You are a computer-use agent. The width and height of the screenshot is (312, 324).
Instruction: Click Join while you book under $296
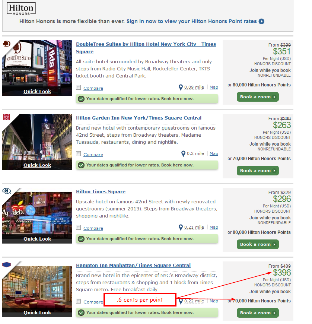pos(270,218)
